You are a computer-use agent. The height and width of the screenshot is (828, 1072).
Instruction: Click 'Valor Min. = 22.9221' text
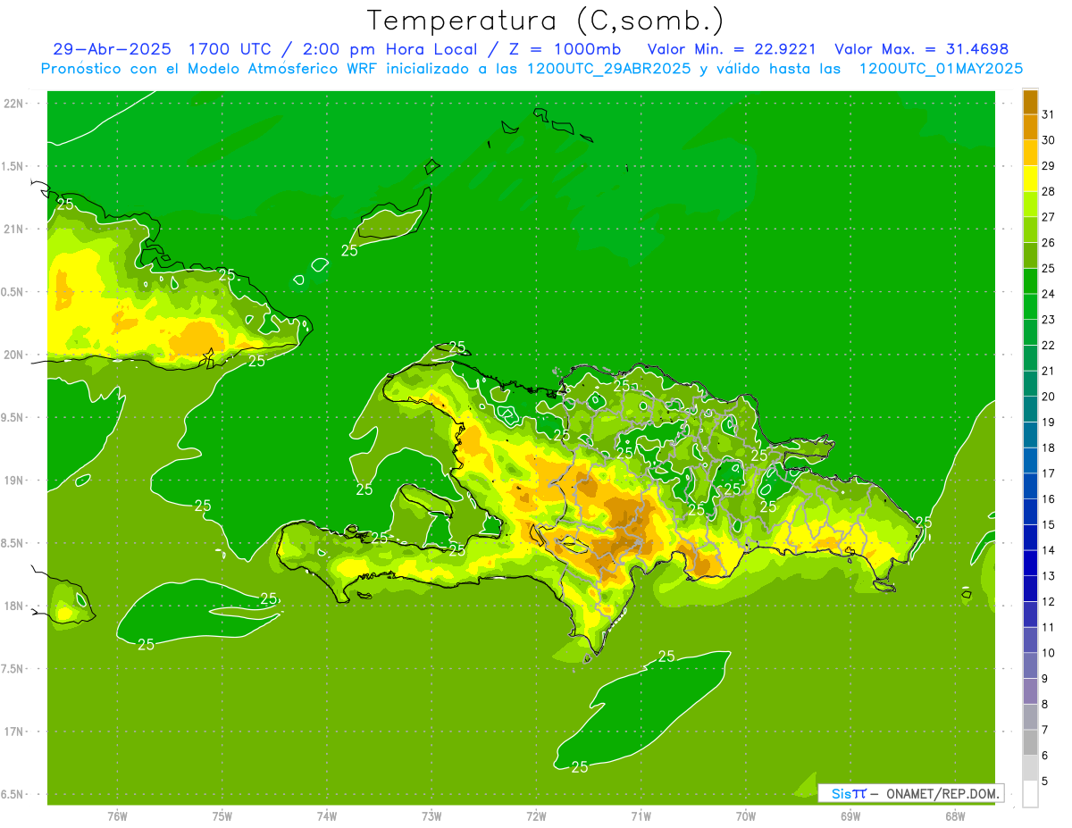731,49
